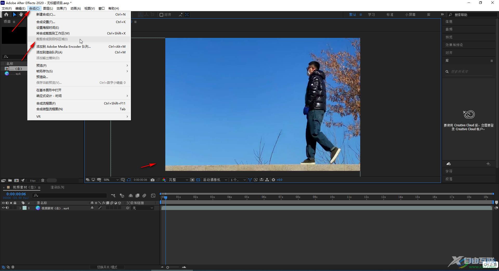Open the resolution 完整 dropdown

tap(178, 180)
